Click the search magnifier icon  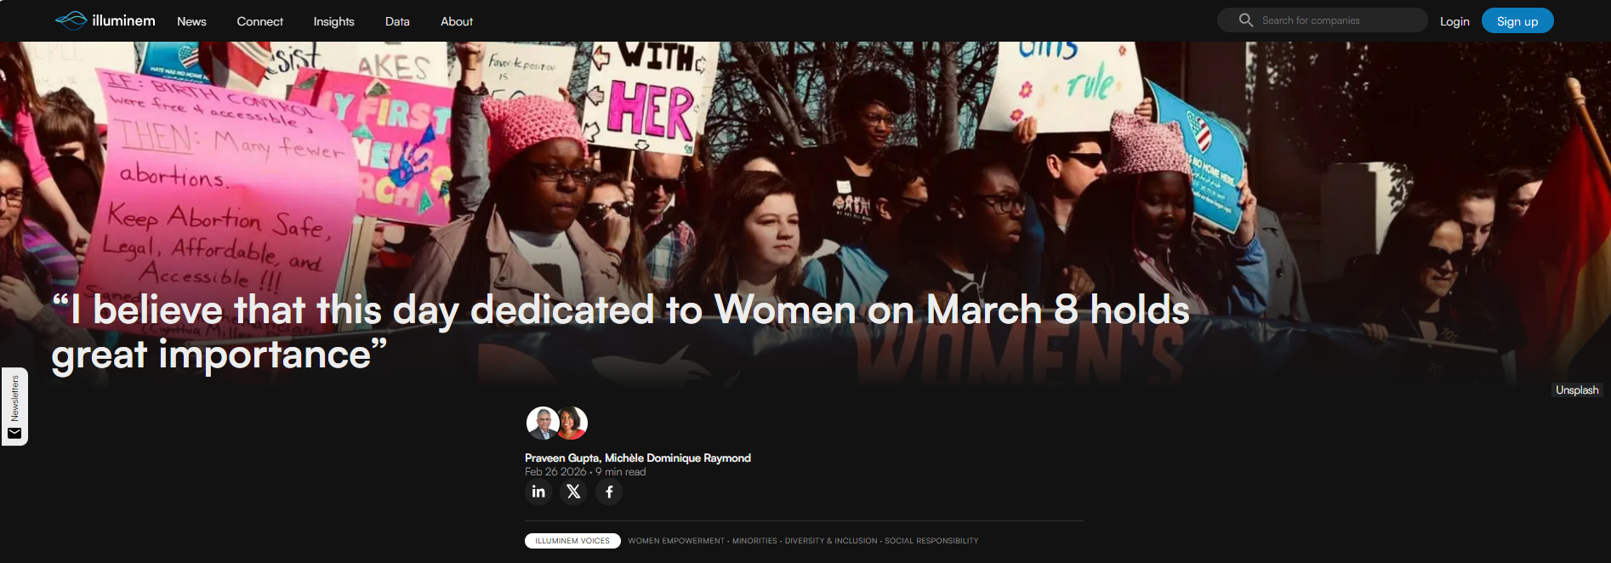1246,20
